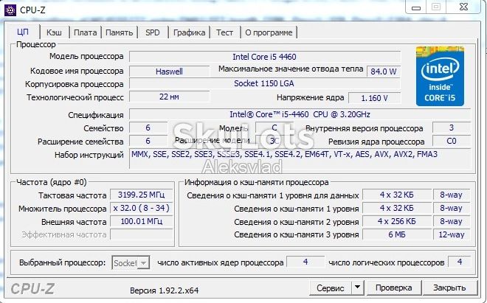Click the 22 нм technology value
Screen dimensions: 487x303
point(169,97)
